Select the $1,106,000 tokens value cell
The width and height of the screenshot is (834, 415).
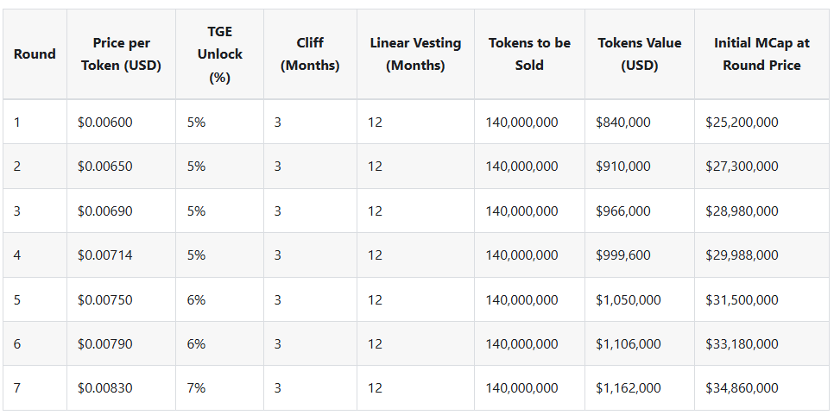(628, 344)
